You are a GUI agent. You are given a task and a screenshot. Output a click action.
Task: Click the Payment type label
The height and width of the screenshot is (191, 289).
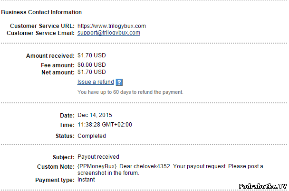(x=55, y=180)
